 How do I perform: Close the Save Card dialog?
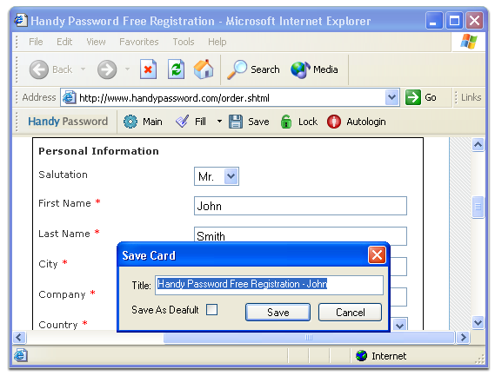point(377,255)
